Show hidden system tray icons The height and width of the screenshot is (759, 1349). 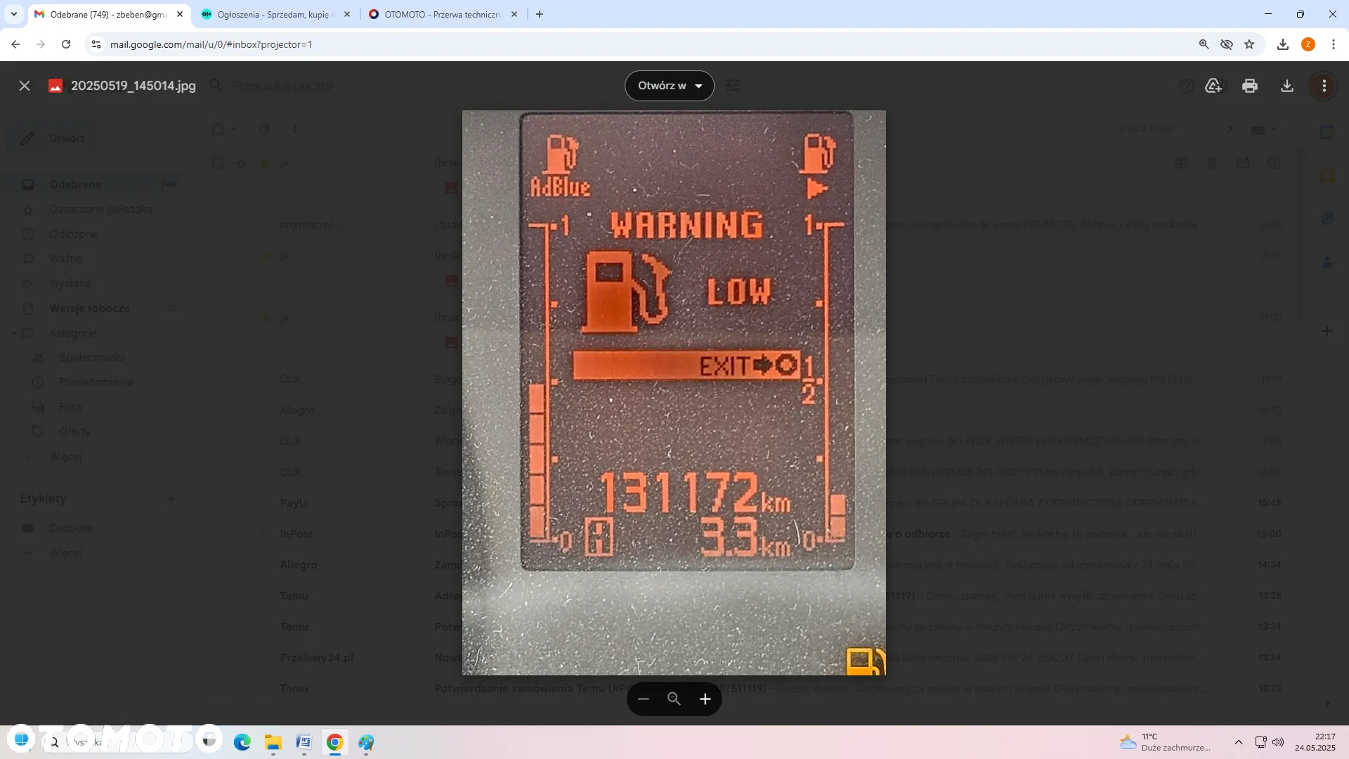[1239, 742]
